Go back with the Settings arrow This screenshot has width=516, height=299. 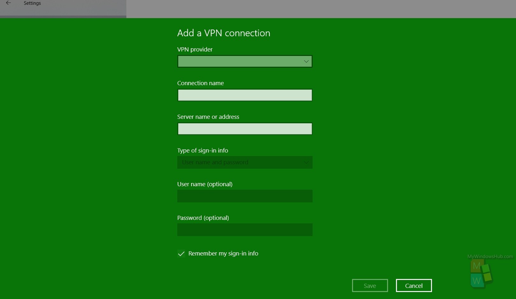9,3
